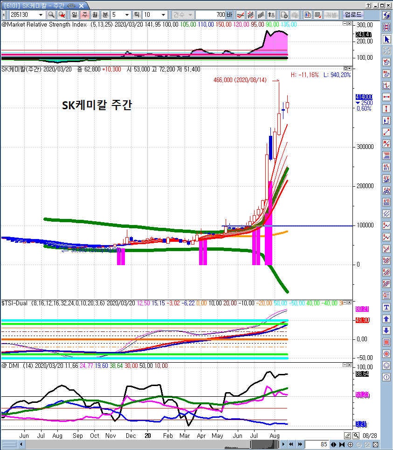Close the DMI indicator panel
393x450 pixels.
pos(349,365)
